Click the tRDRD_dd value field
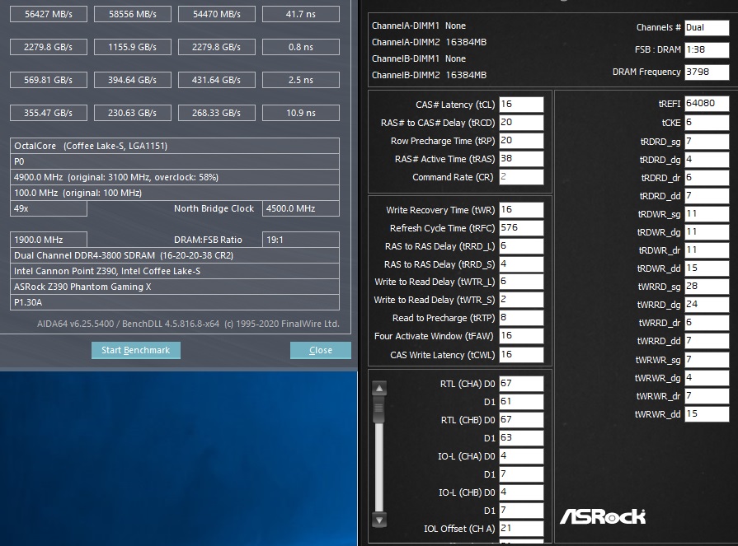738x546 pixels. pos(707,195)
